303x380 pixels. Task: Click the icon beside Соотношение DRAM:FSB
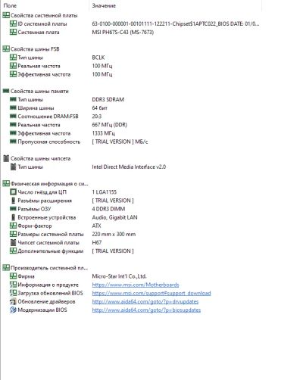coord(13,117)
